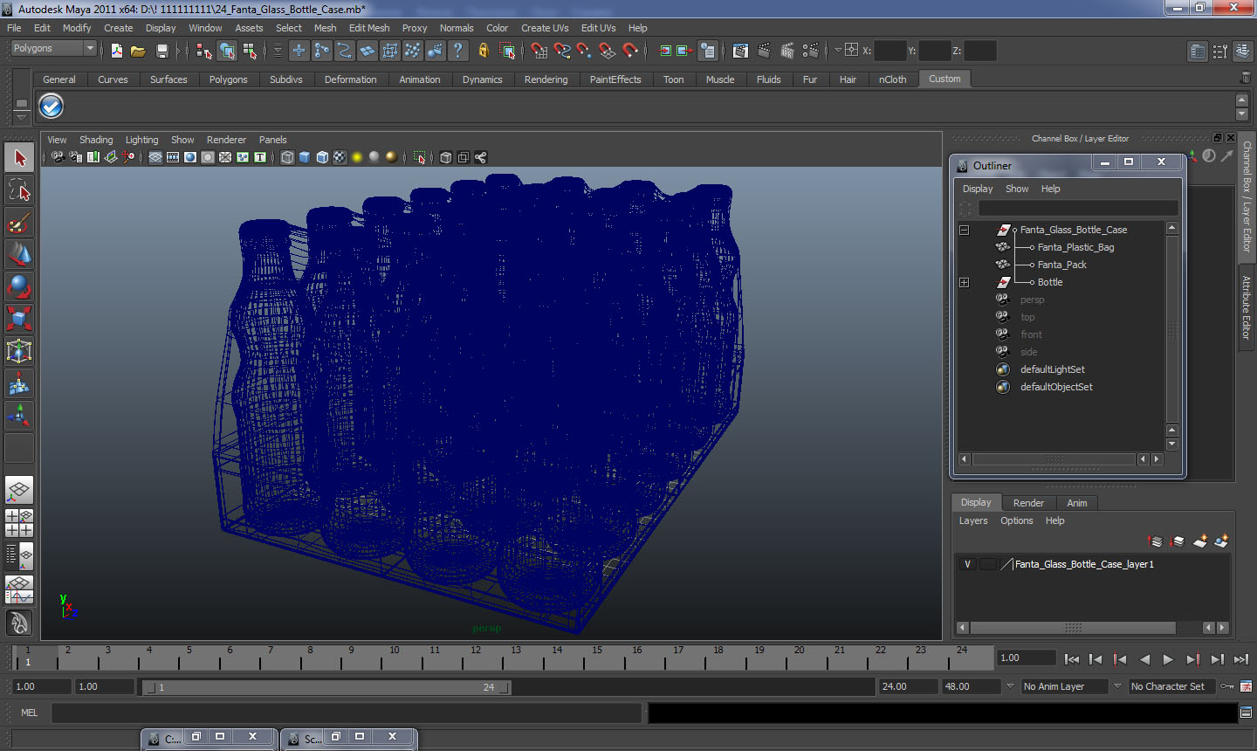Screen dimensions: 1257x751
Task: Toggle select by object type mode
Action: tap(227, 51)
